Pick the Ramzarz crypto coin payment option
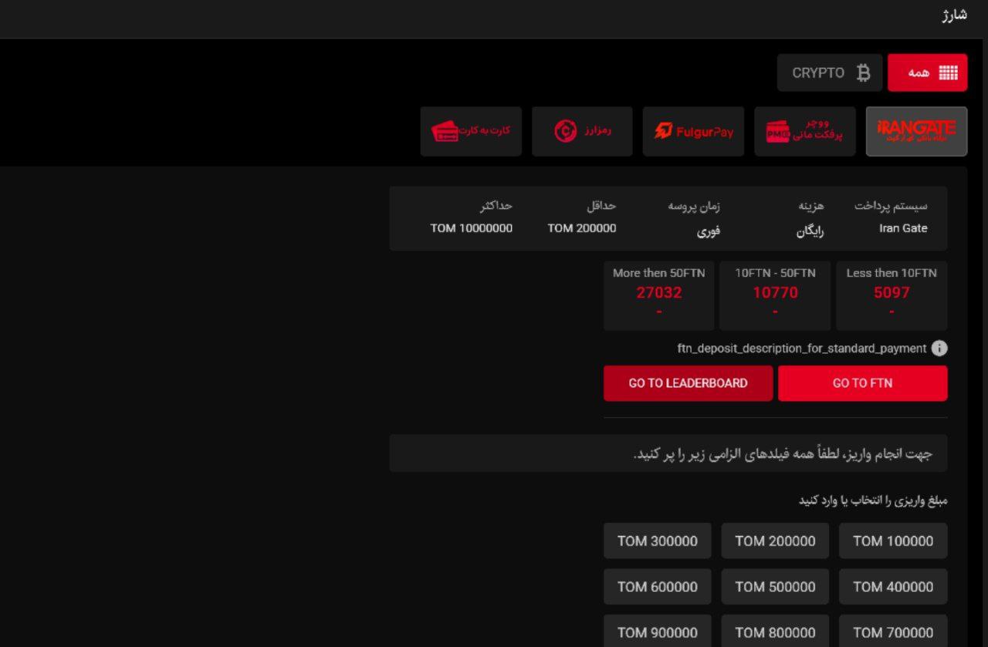The height and width of the screenshot is (647, 988). coord(582,131)
